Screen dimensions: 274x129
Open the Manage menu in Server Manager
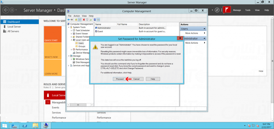[237, 10]
